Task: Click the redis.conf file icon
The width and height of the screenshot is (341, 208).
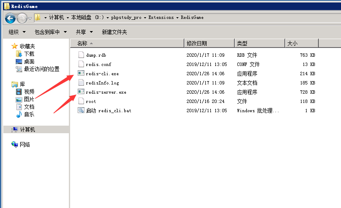Action: 81,64
